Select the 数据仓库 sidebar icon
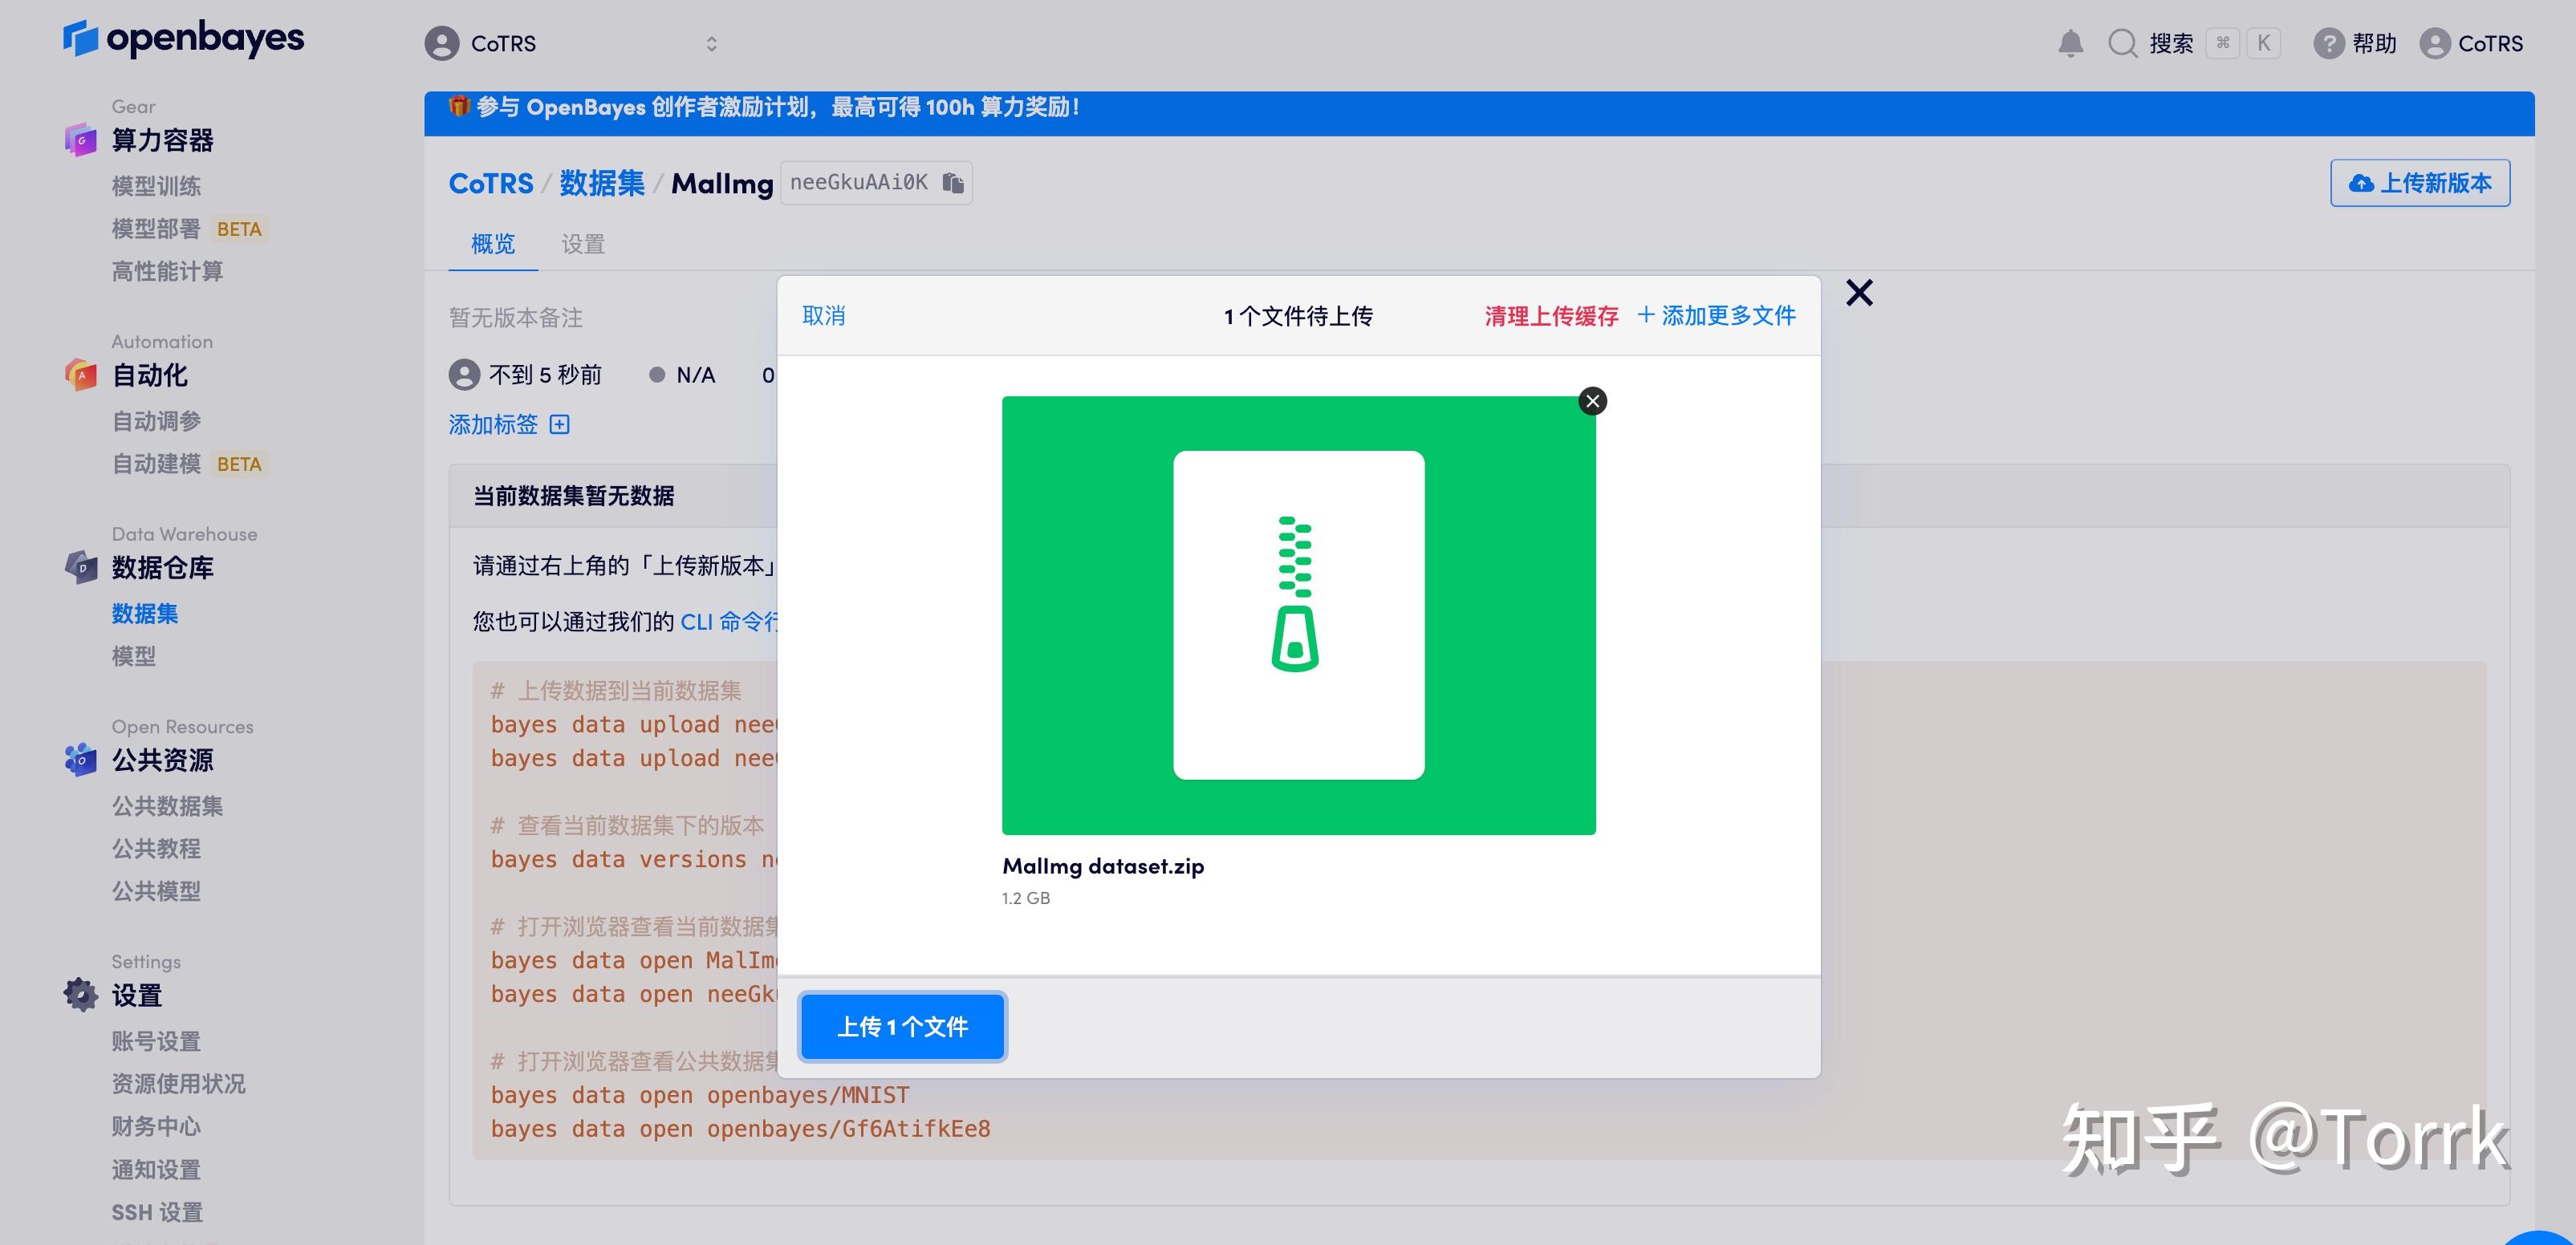Viewport: 2576px width, 1245px height. [80, 567]
